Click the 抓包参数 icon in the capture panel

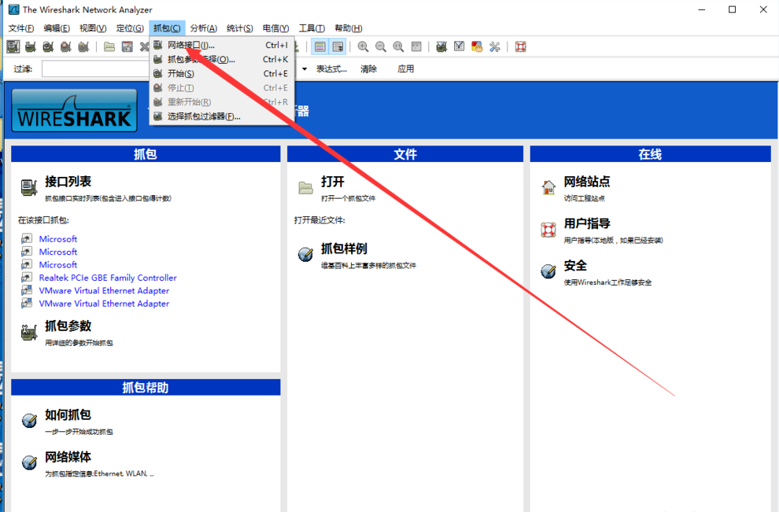tap(29, 331)
